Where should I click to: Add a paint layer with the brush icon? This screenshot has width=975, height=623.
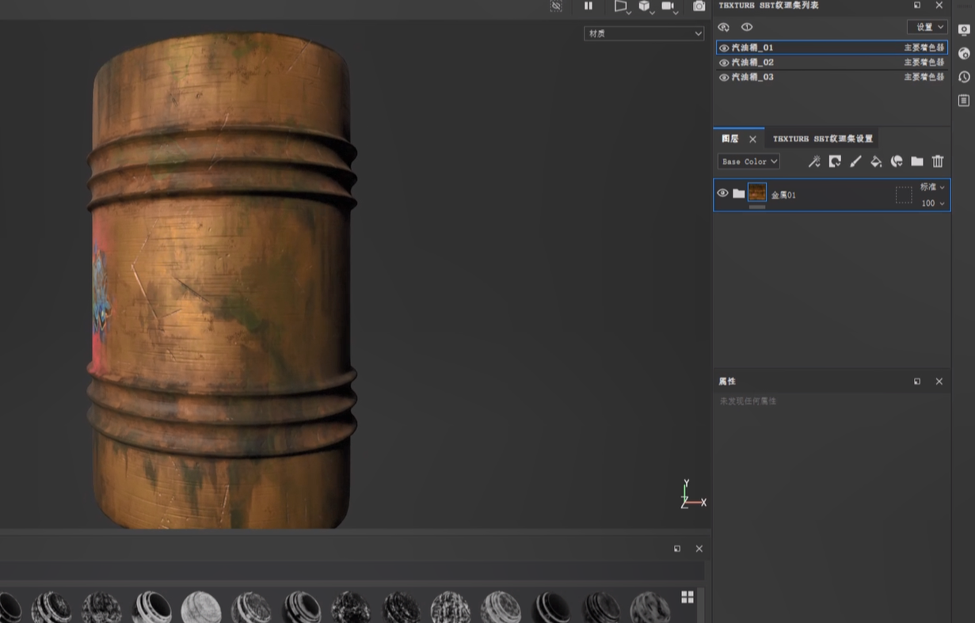point(855,161)
